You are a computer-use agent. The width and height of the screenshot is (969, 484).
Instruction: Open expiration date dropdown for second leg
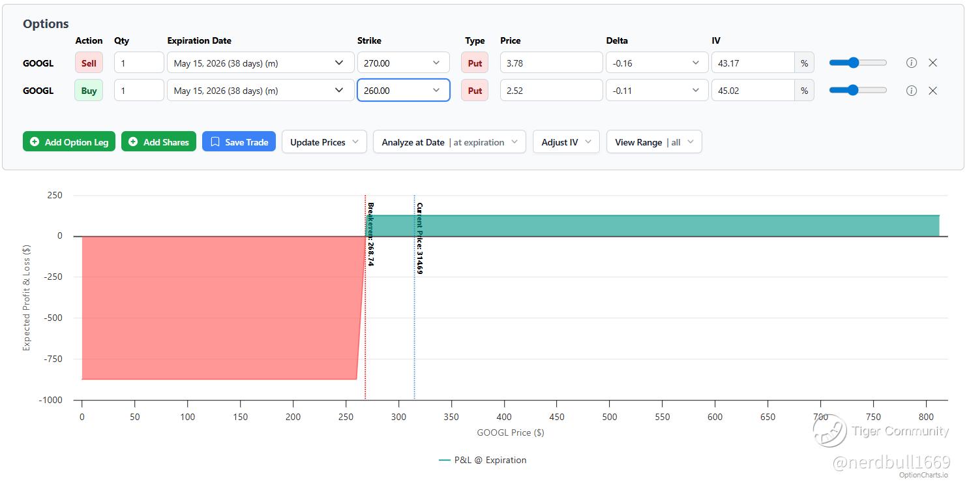point(259,91)
